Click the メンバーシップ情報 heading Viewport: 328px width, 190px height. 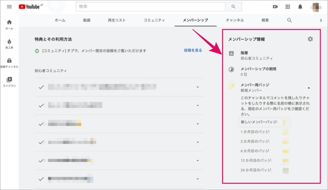click(247, 39)
